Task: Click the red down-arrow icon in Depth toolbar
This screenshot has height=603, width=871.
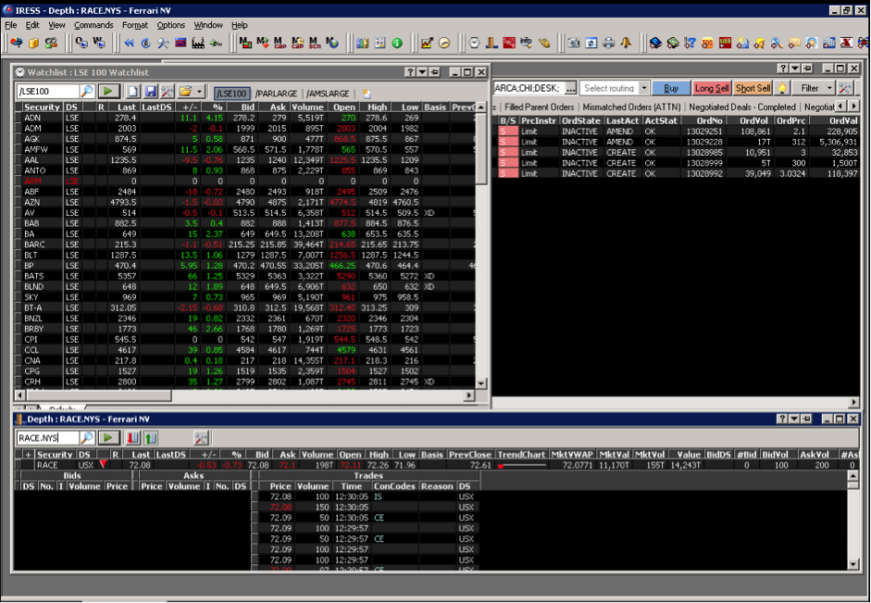Action: click(132, 438)
